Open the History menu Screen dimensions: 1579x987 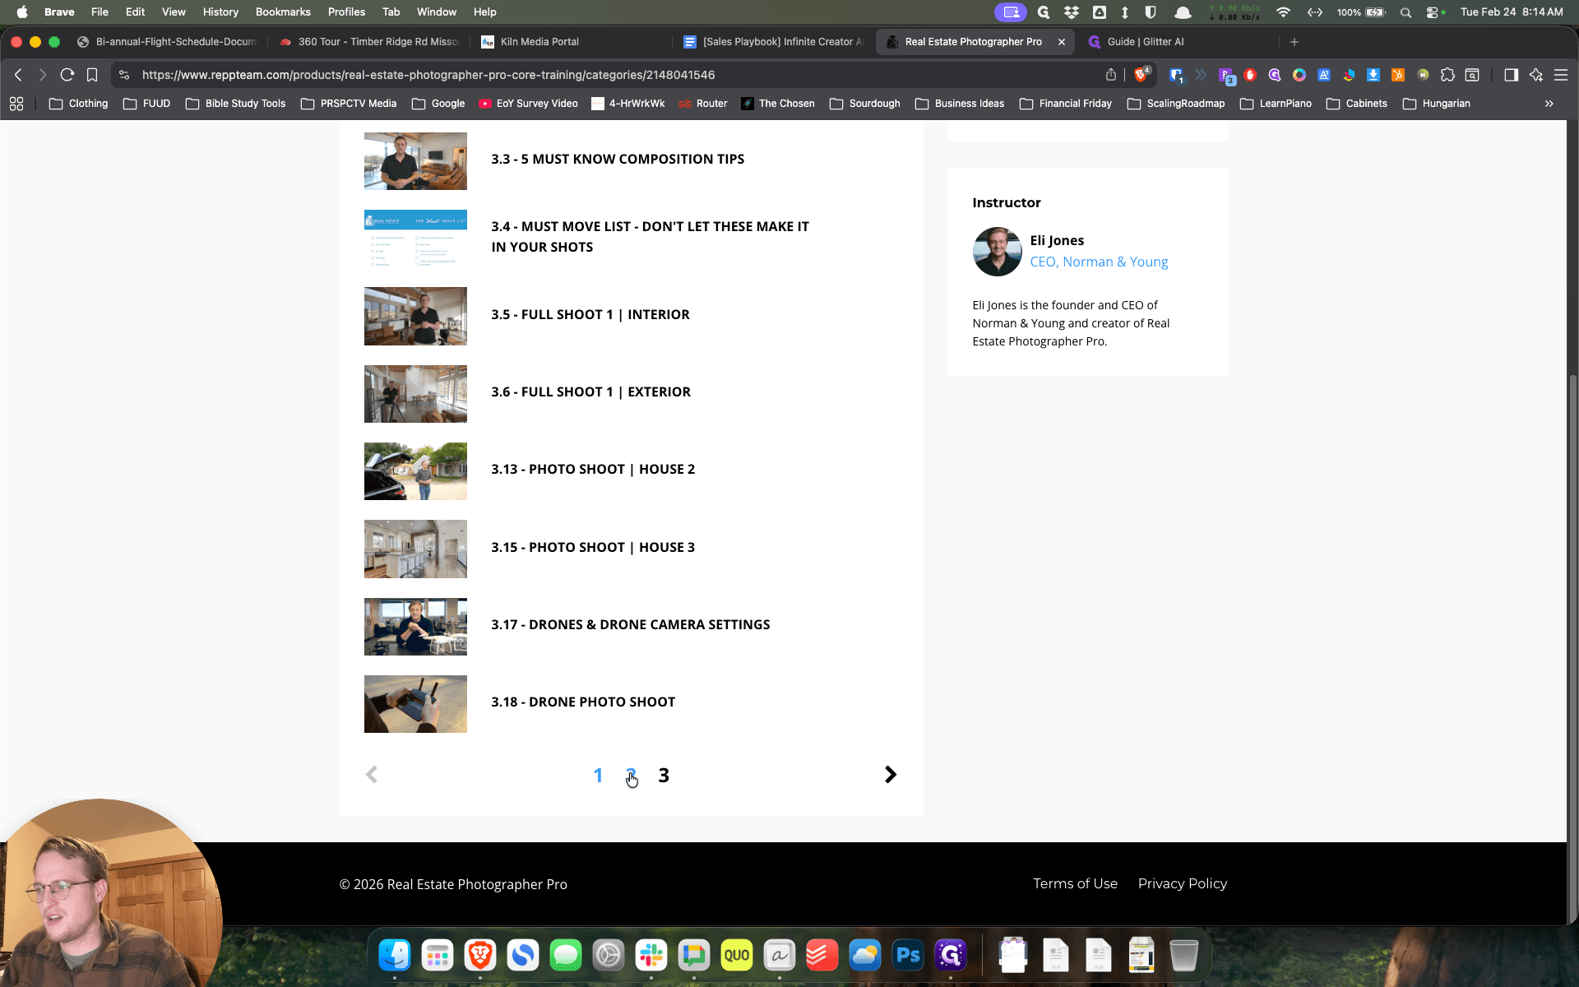pyautogui.click(x=220, y=12)
